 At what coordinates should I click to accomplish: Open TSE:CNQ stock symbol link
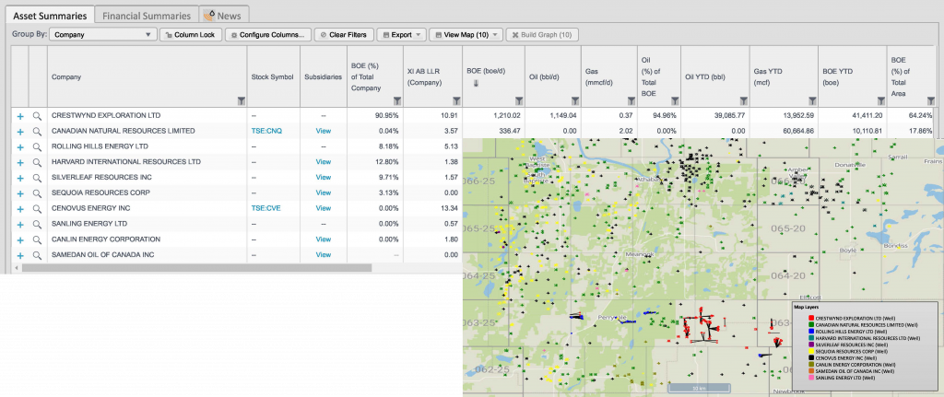266,131
